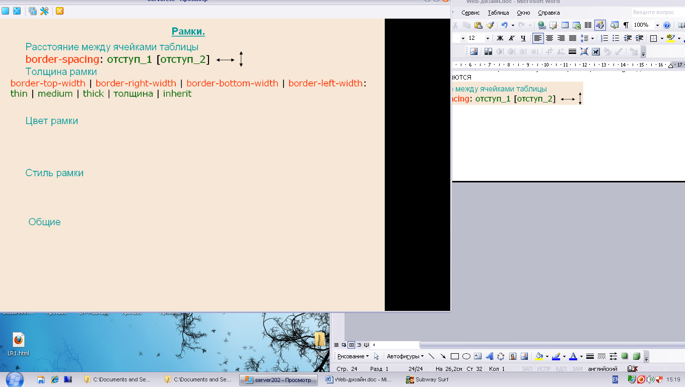Open Автофигуры shapes dropdown
Image resolution: width=685 pixels, height=387 pixels.
405,356
